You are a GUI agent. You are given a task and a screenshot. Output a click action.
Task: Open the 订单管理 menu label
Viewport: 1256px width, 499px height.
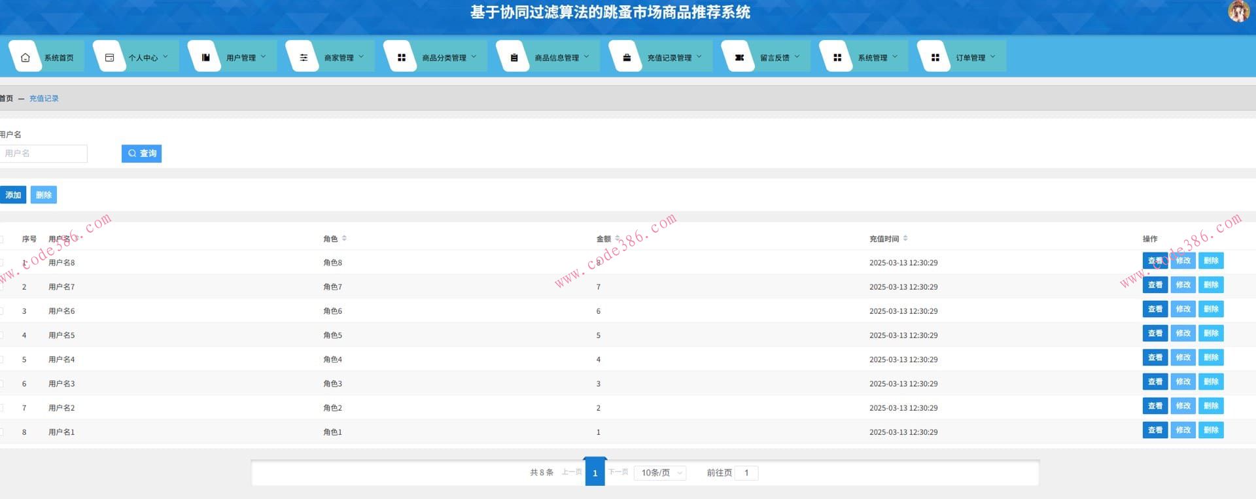(x=970, y=58)
